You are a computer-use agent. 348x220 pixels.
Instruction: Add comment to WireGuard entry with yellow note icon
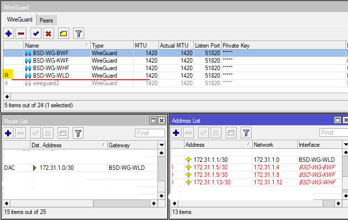pos(64,34)
